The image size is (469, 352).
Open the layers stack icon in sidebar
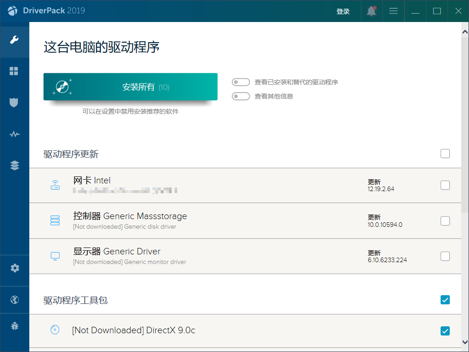point(14,165)
